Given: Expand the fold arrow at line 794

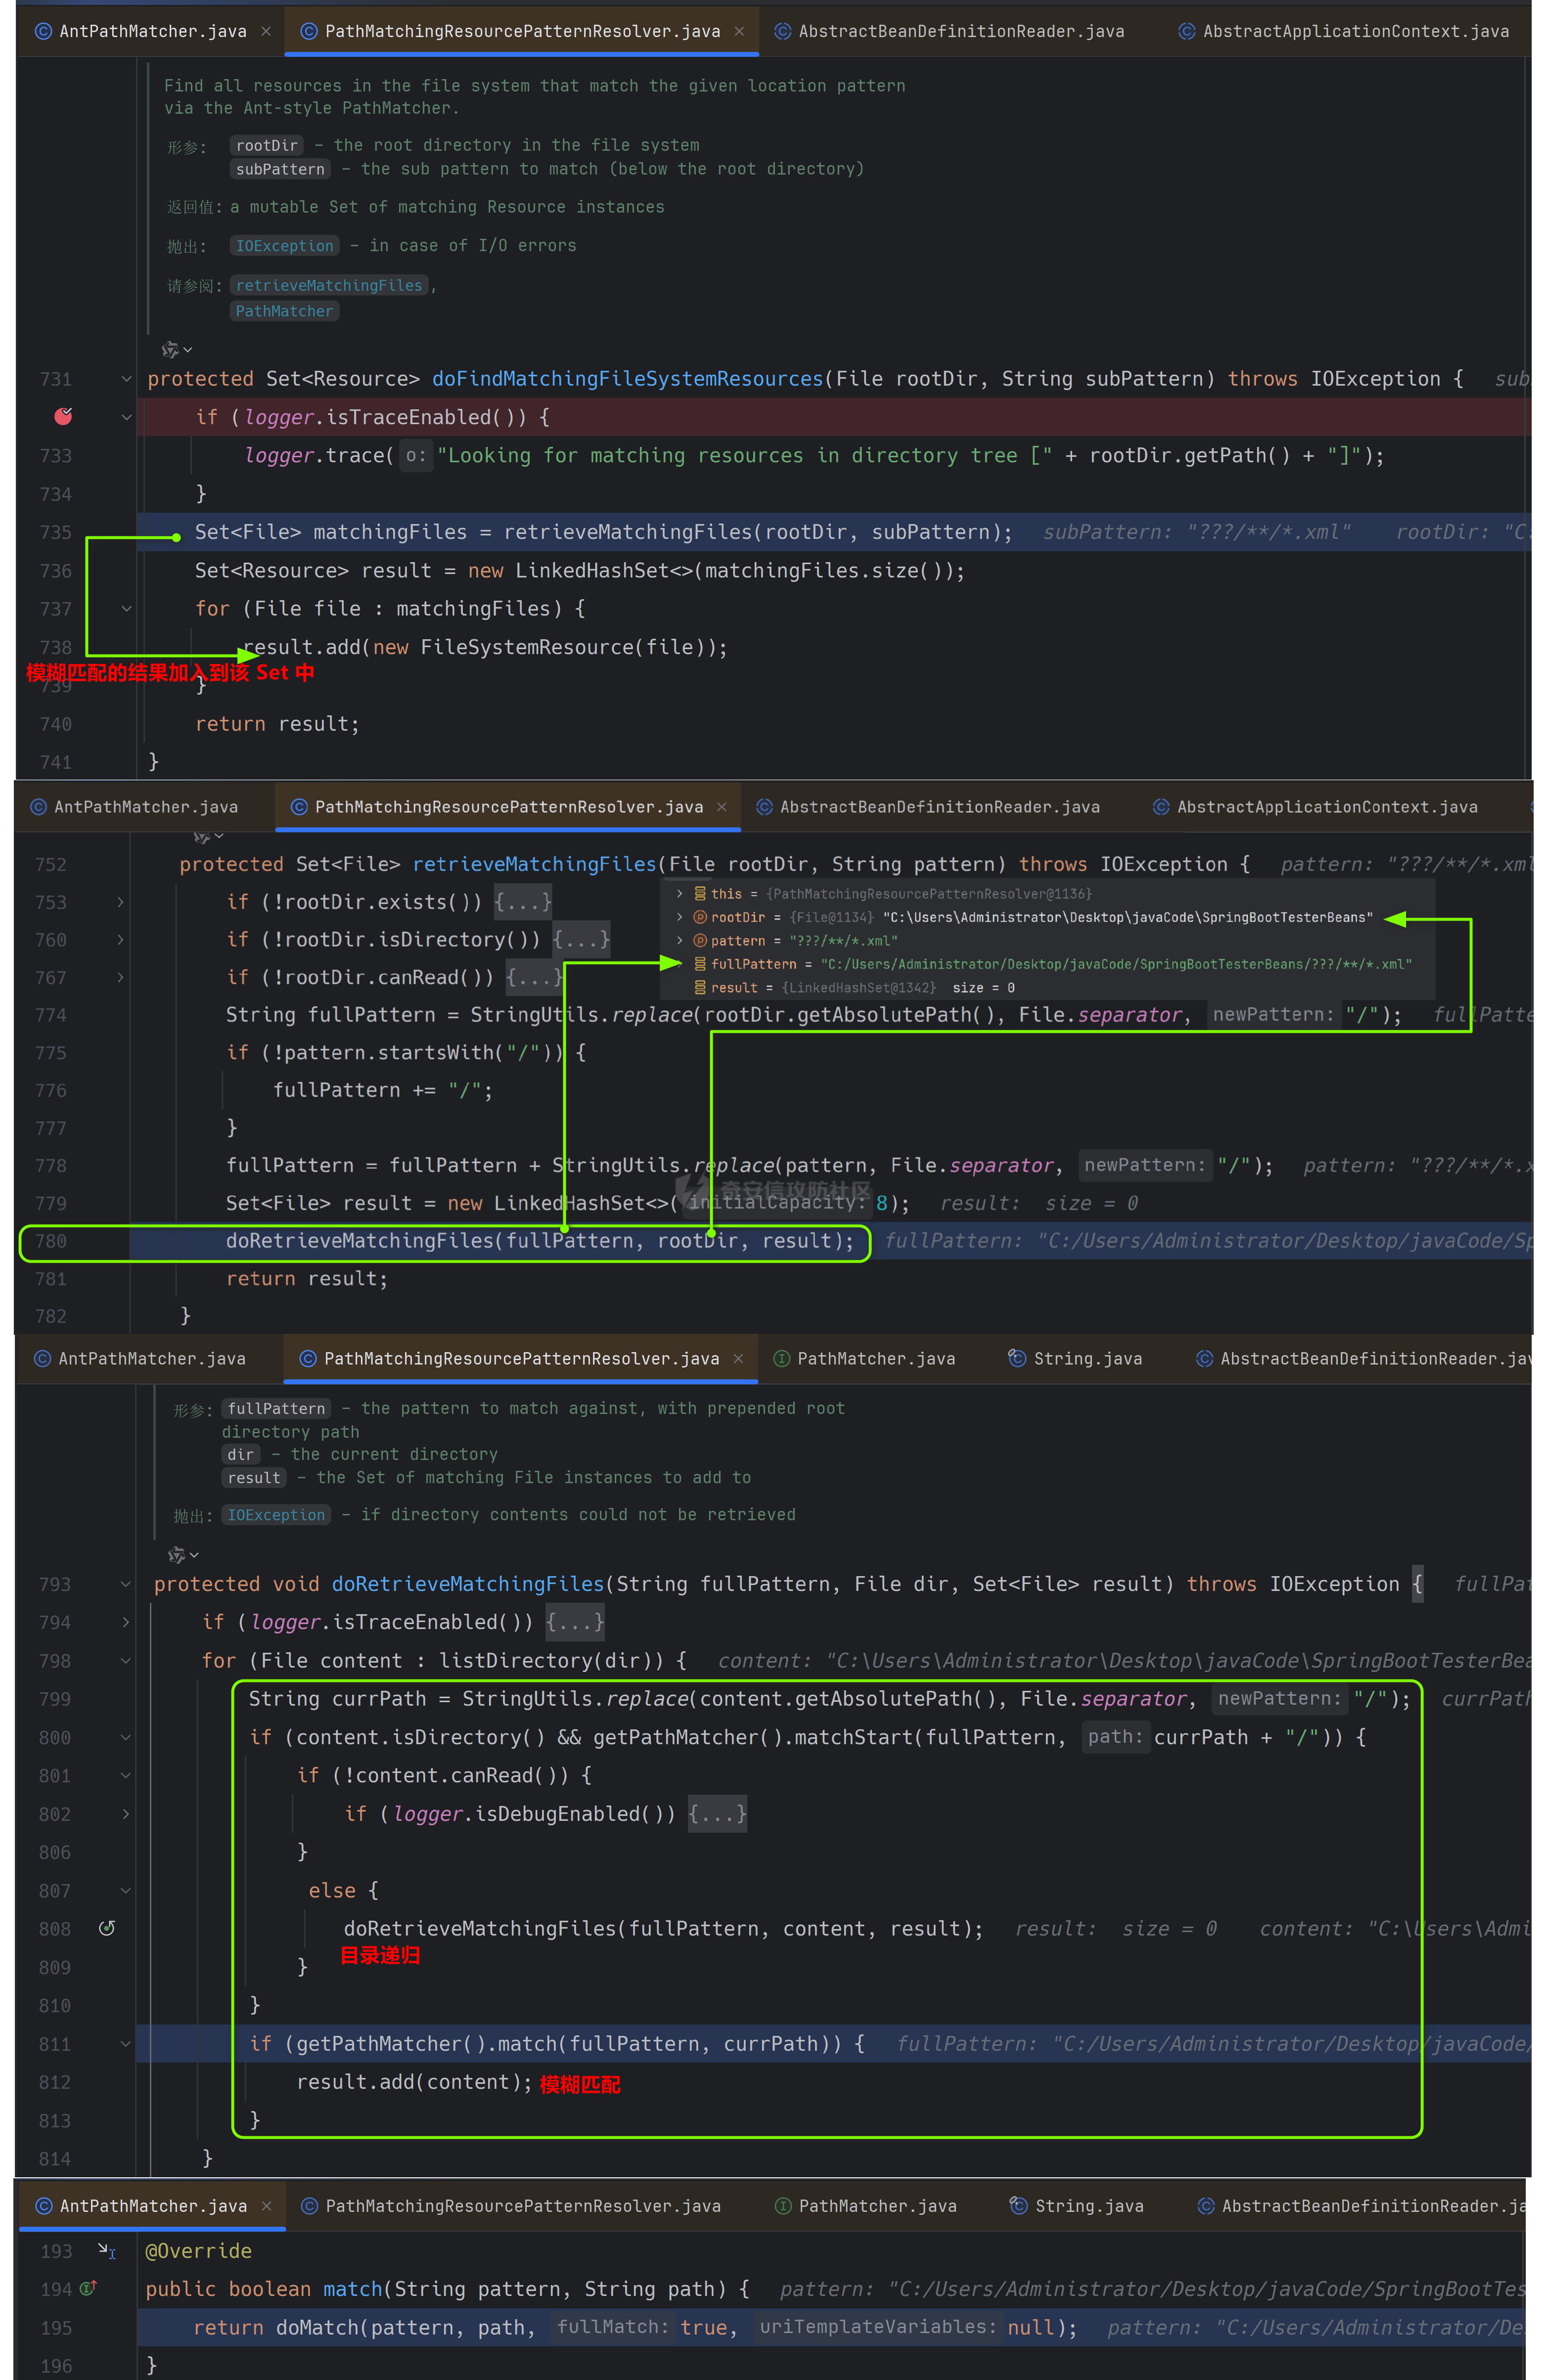Looking at the screenshot, I should (125, 1622).
